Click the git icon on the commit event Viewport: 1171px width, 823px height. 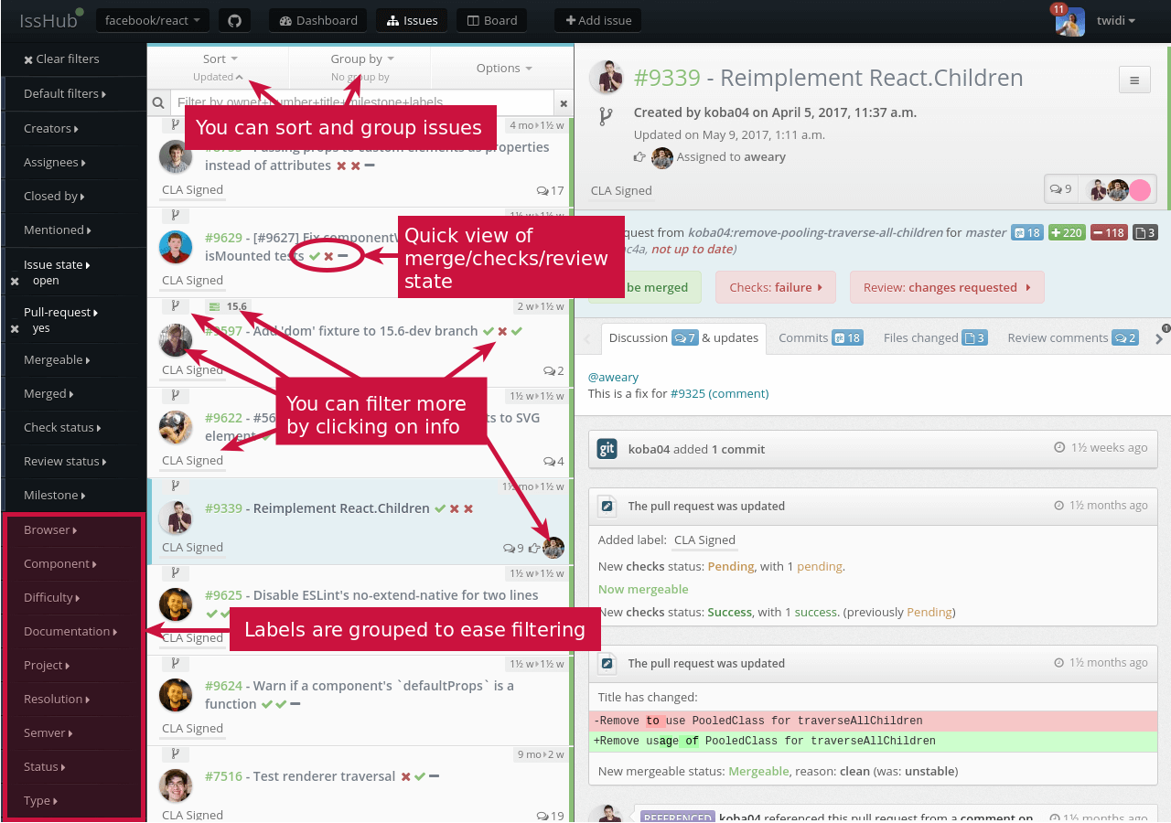pos(607,449)
